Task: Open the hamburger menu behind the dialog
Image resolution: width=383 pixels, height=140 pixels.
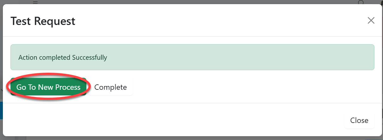Action: [x=35, y=2]
